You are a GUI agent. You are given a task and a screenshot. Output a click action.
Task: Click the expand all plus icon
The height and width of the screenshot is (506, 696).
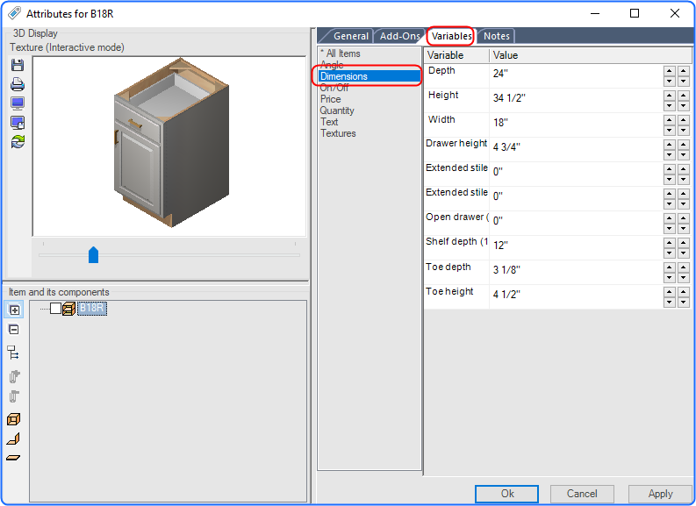14,310
